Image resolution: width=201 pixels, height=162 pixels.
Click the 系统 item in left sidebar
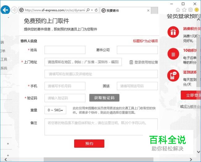click(4, 68)
